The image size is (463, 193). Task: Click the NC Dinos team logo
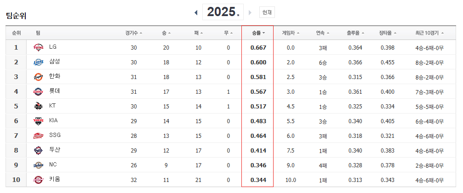38,165
